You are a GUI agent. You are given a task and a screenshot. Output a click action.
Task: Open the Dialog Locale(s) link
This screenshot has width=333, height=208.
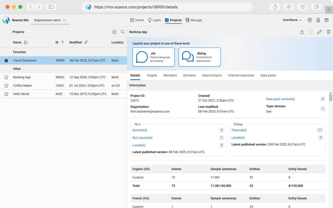(238, 138)
